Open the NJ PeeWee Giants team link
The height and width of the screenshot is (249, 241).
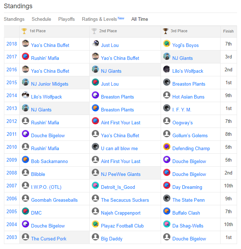pos(120,174)
